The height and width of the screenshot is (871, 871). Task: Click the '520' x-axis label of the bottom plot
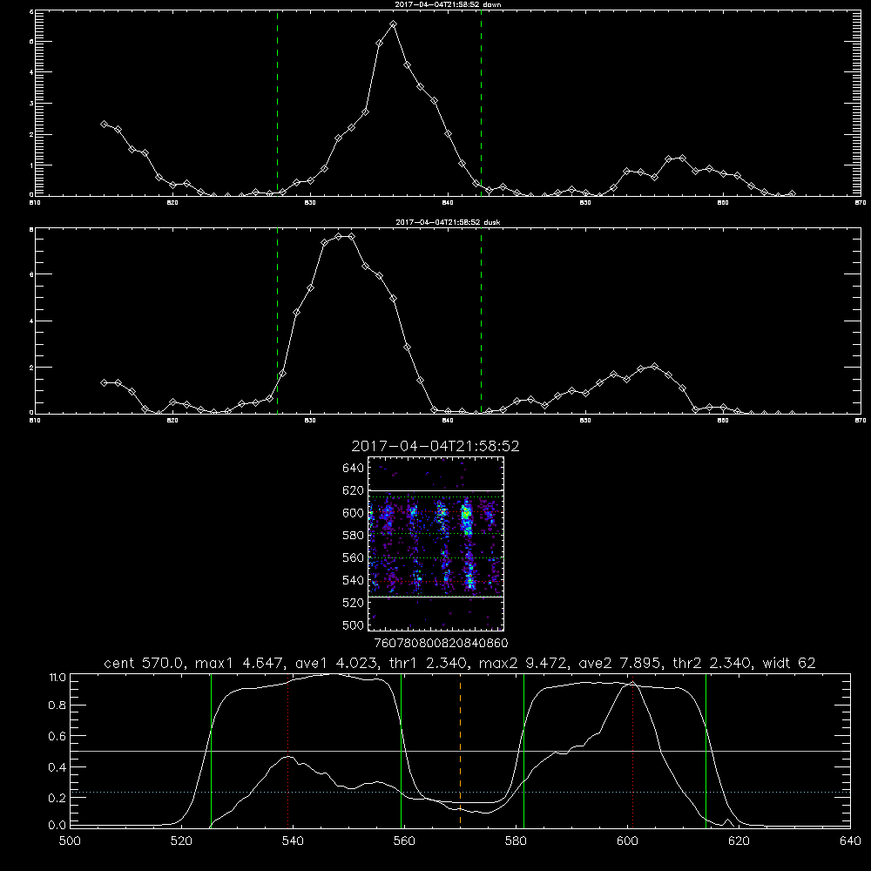coord(181,841)
